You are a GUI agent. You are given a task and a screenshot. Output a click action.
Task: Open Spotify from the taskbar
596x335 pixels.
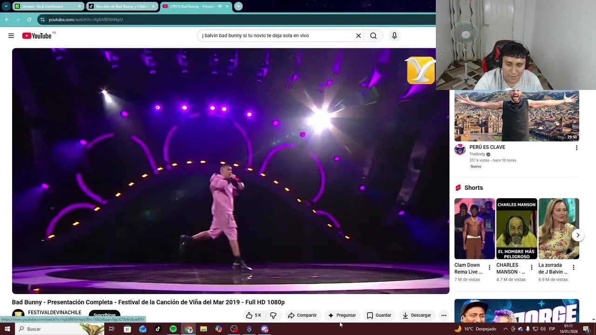click(x=173, y=329)
